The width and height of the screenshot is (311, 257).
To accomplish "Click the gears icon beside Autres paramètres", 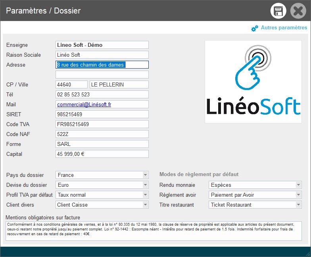I will click(x=255, y=28).
